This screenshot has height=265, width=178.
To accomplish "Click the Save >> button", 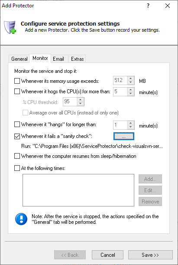I will click(x=150, y=255).
